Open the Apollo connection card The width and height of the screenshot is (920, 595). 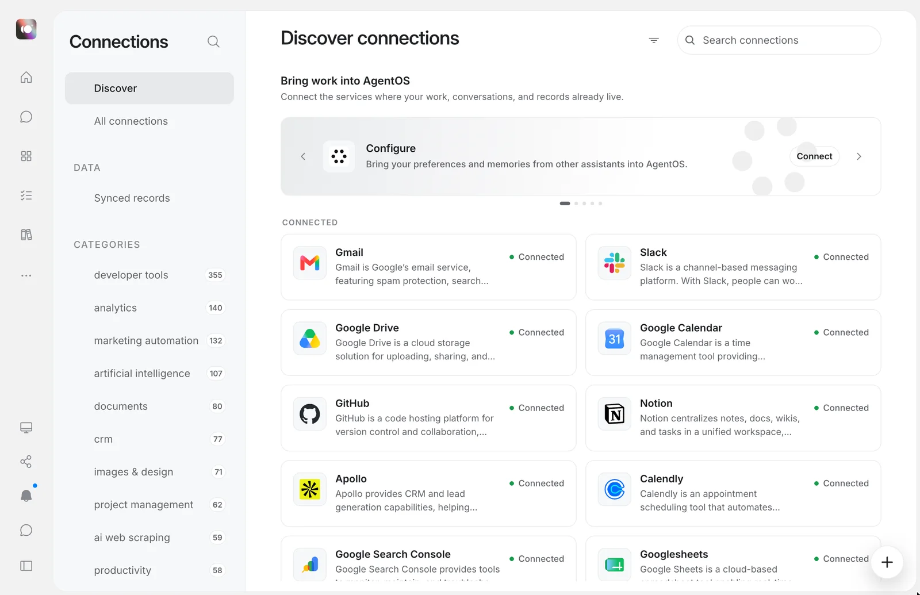(428, 493)
